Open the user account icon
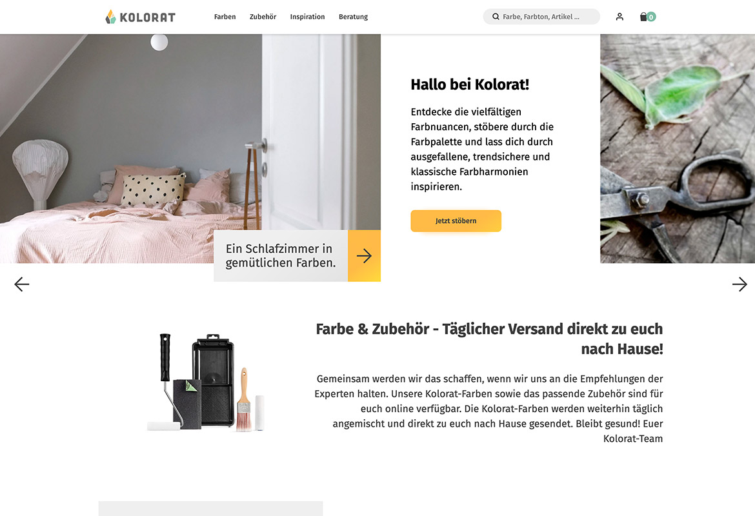 click(x=619, y=17)
